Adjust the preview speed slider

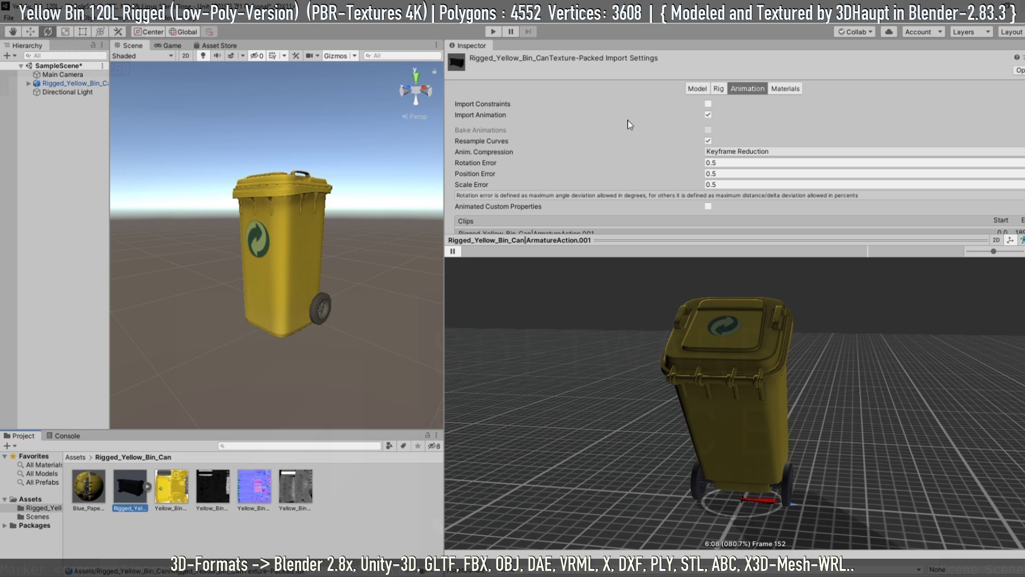pyautogui.click(x=993, y=251)
